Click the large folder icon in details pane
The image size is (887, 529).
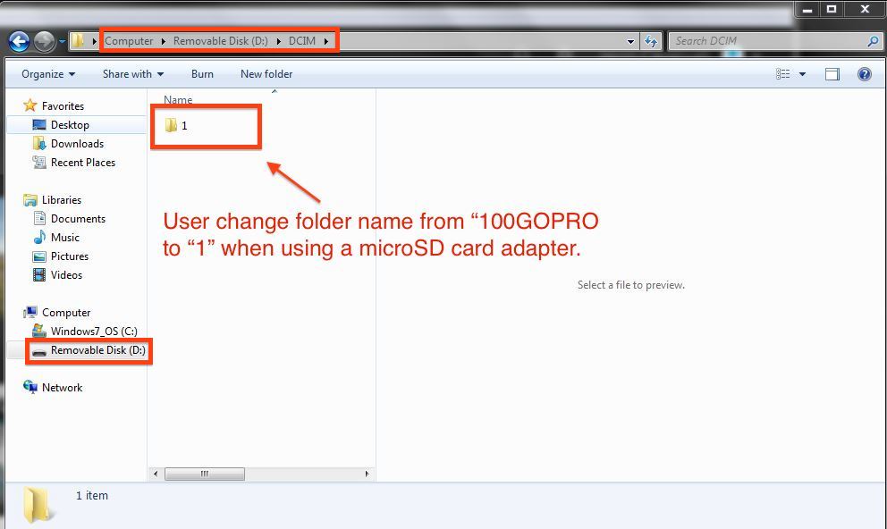pos(38,505)
